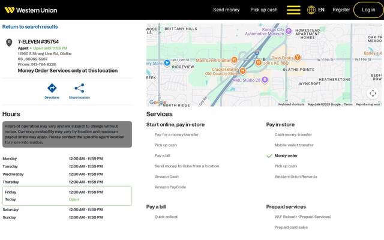Click the Cracker Barrel map marker
Viewport: 384px width, 240px height.
point(242,71)
